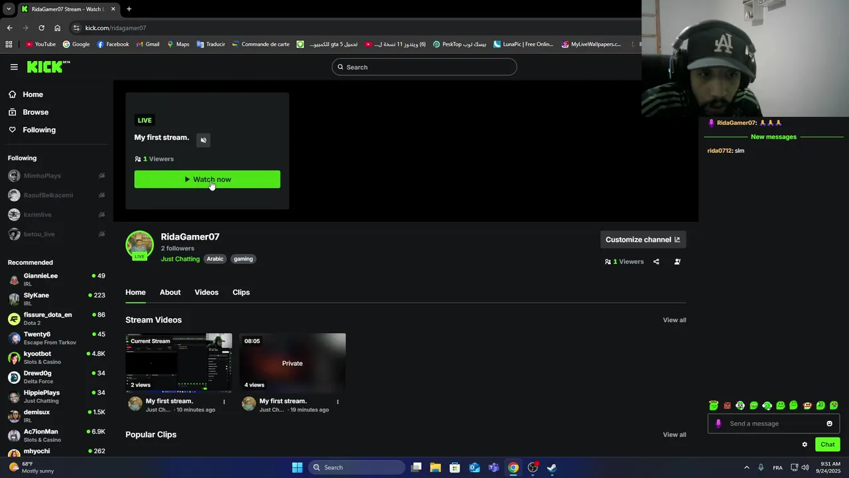Open a new Chrome tab
Image resolution: width=849 pixels, height=478 pixels.
pyautogui.click(x=129, y=9)
